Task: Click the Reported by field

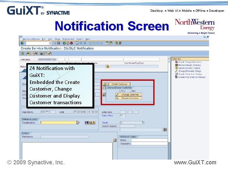Action: 48,112
